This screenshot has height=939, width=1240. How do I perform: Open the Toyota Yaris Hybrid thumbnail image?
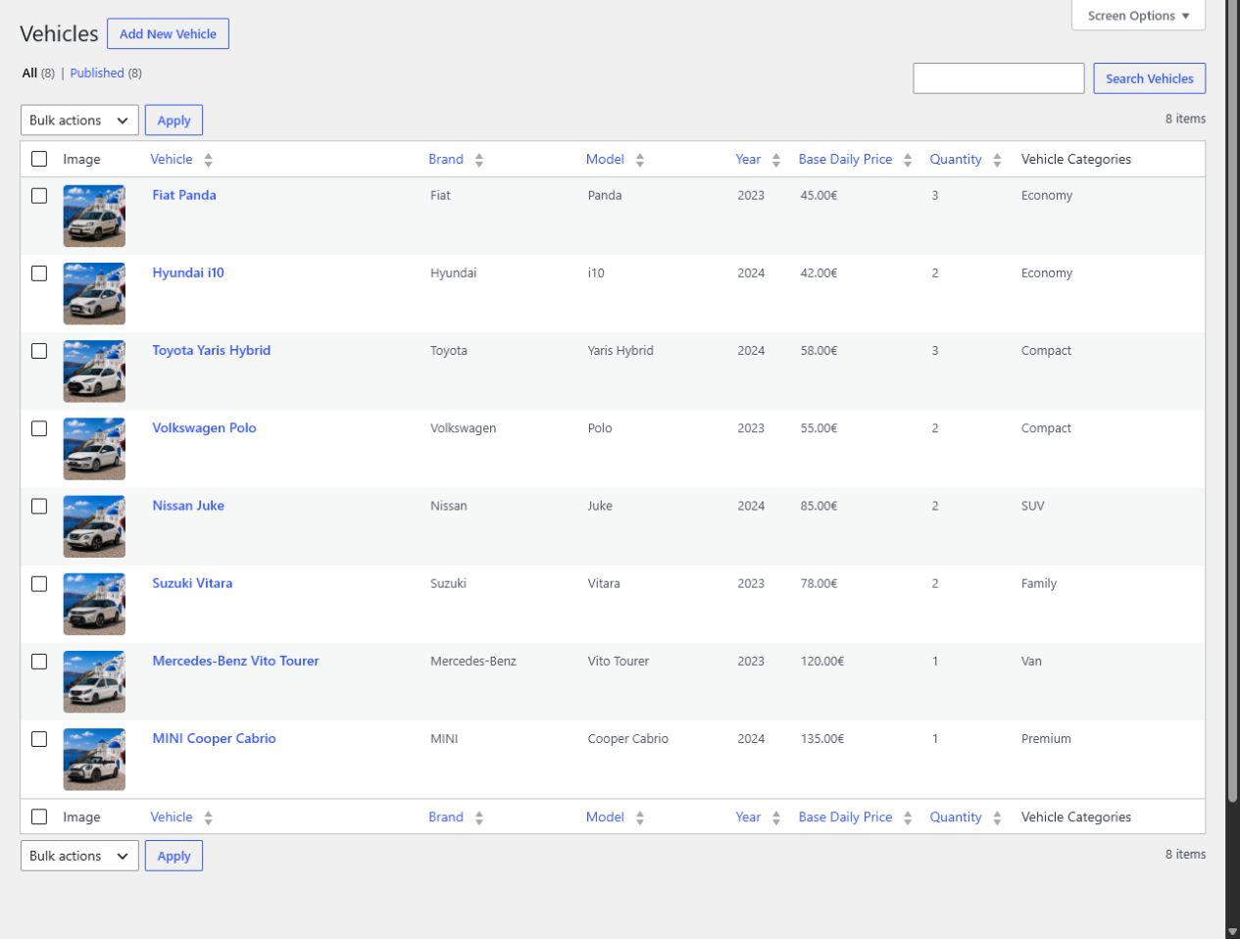point(94,371)
